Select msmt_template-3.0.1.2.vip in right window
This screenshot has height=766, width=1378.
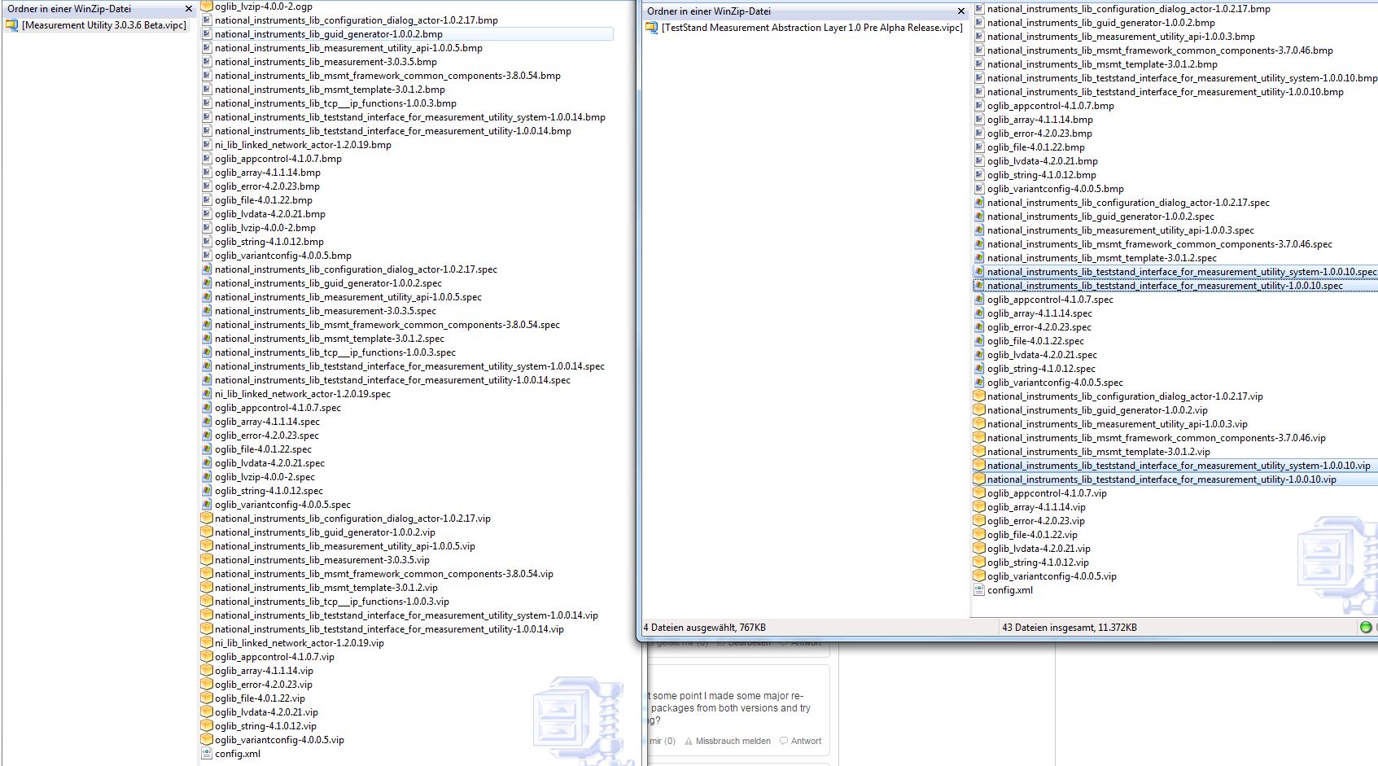(1099, 452)
